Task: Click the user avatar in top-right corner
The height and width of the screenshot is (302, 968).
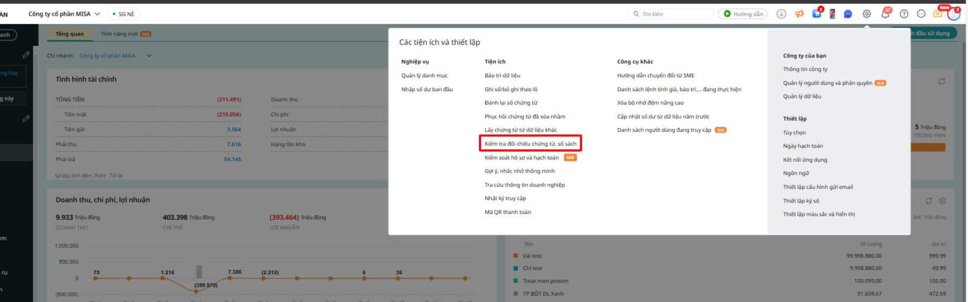Action: click(953, 14)
